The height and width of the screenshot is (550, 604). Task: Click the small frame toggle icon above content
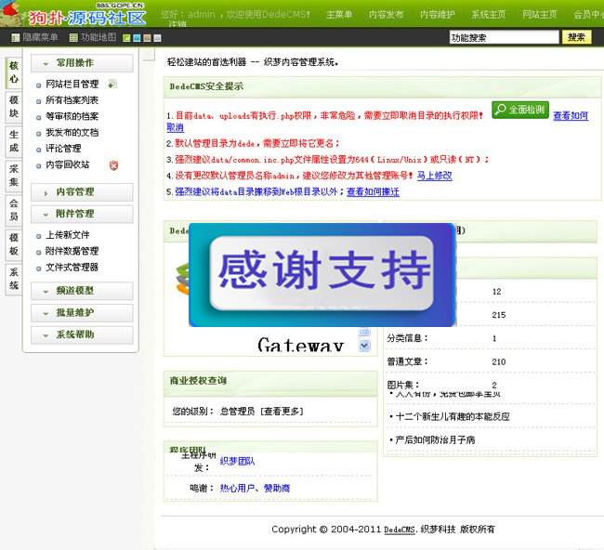click(x=149, y=55)
